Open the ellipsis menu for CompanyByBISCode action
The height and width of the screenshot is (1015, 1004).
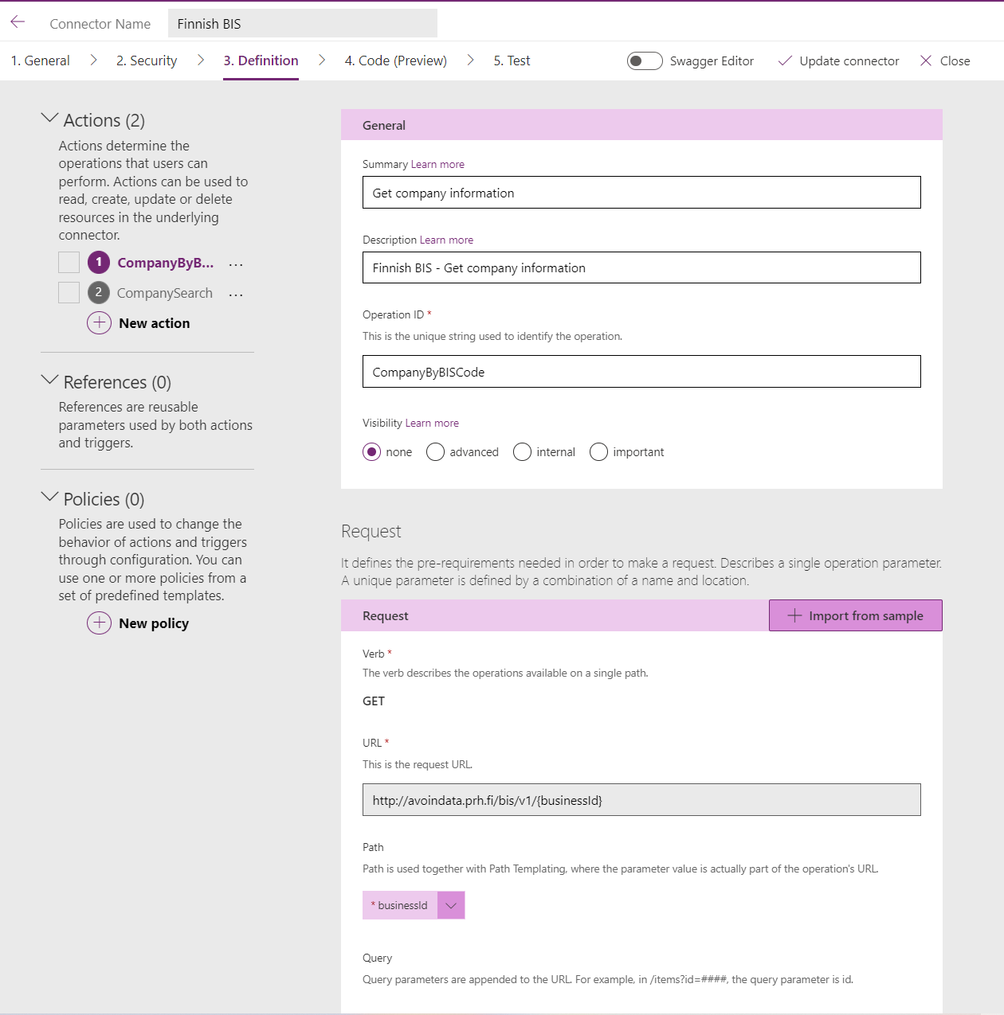[x=236, y=264]
